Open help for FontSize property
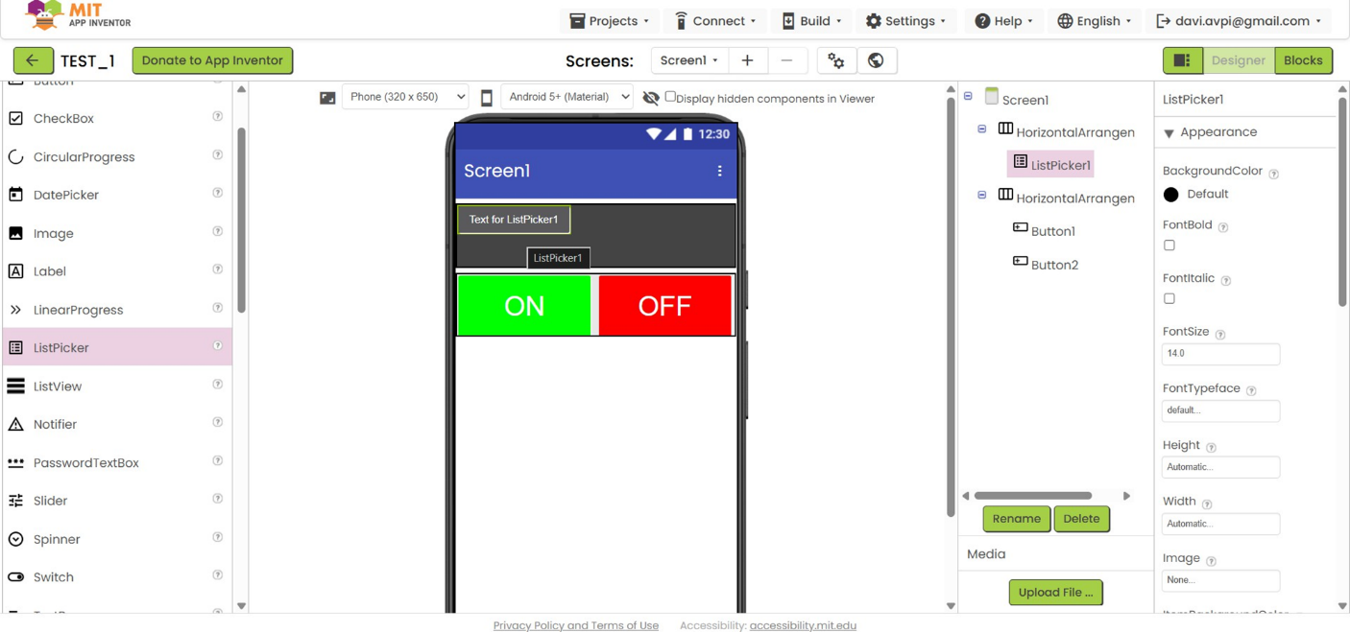Viewport: 1350px width, 632px height. click(1220, 335)
